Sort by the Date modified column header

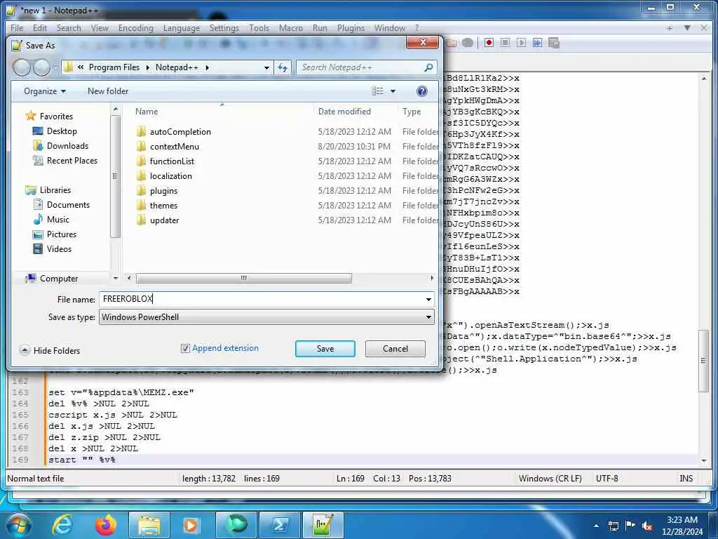[x=344, y=112]
